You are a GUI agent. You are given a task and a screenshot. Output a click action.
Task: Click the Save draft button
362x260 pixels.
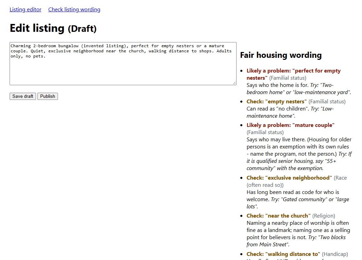(23, 96)
